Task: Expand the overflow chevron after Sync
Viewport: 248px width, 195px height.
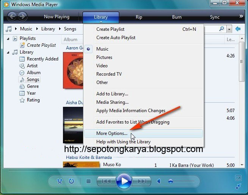Action: (x=241, y=16)
